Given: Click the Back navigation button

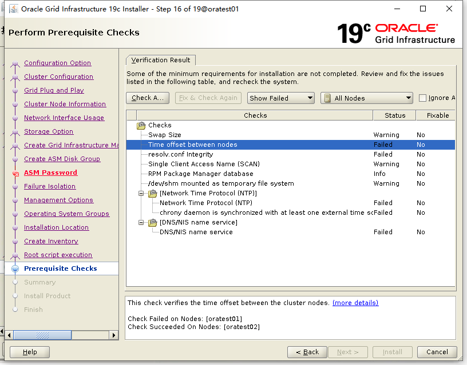Looking at the screenshot, I should click(x=307, y=352).
